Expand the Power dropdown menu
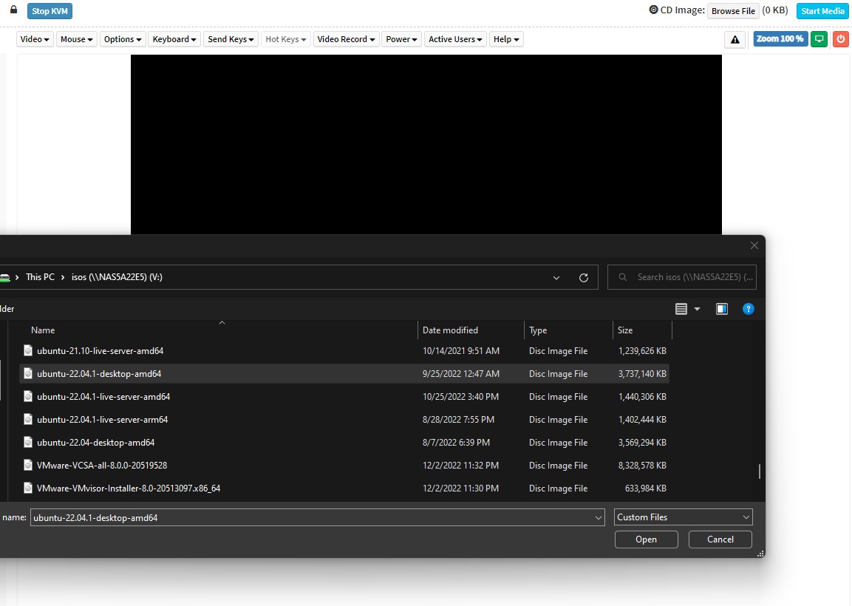Image resolution: width=852 pixels, height=606 pixels. (402, 39)
